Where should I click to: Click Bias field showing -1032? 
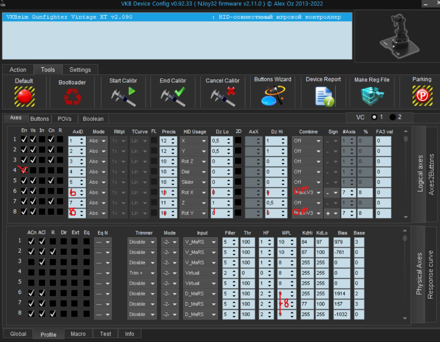342,315
